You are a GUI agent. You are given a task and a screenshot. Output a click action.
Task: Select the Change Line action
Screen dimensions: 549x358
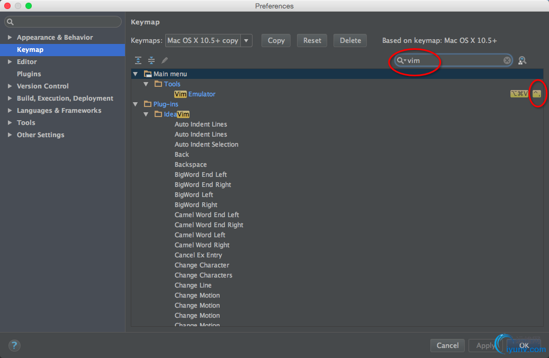coord(193,285)
